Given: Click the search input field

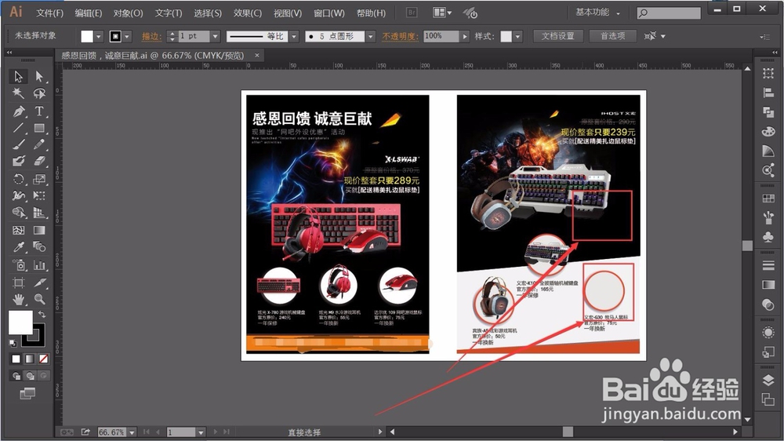Looking at the screenshot, I should click(x=669, y=13).
